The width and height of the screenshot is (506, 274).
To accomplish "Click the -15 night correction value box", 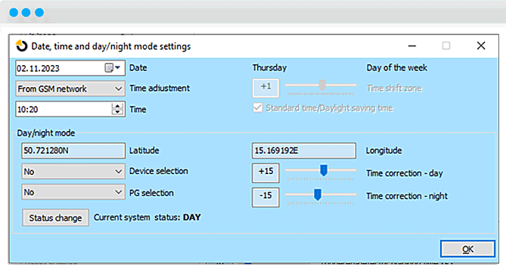I will pyautogui.click(x=265, y=197).
